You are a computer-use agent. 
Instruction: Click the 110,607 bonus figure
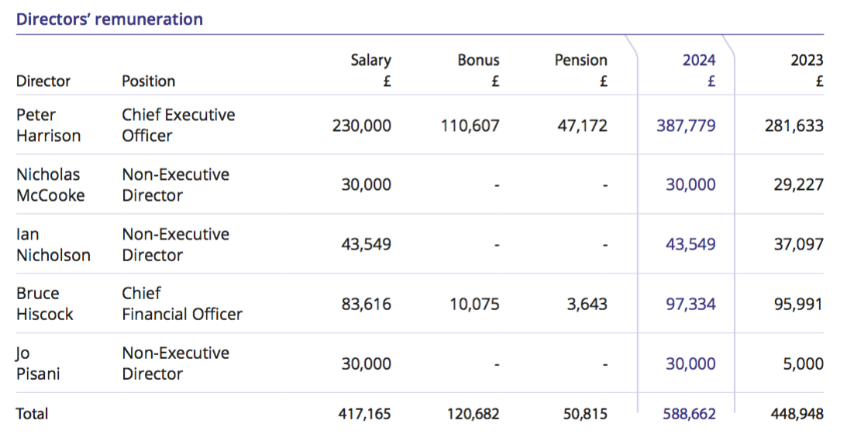click(x=470, y=126)
